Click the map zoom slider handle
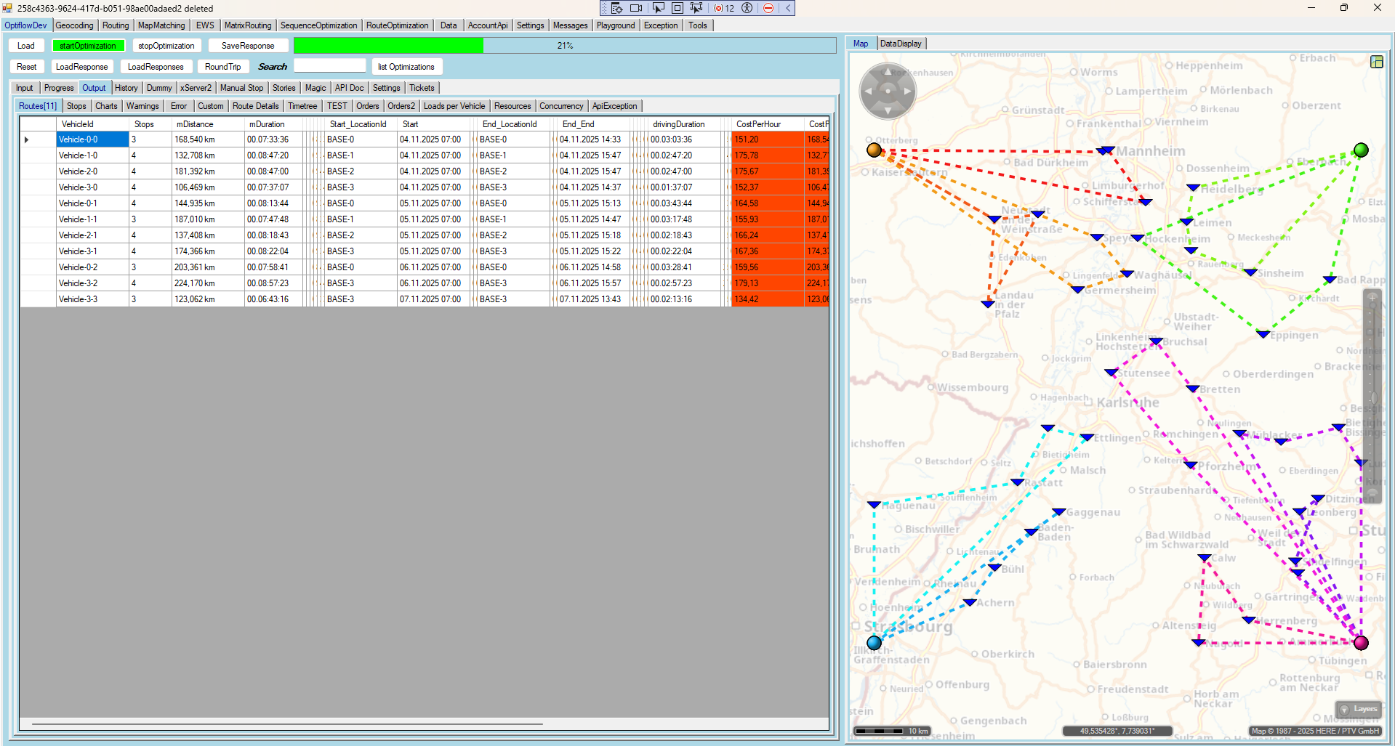Viewport: 1395px width, 746px height. pos(1372,397)
